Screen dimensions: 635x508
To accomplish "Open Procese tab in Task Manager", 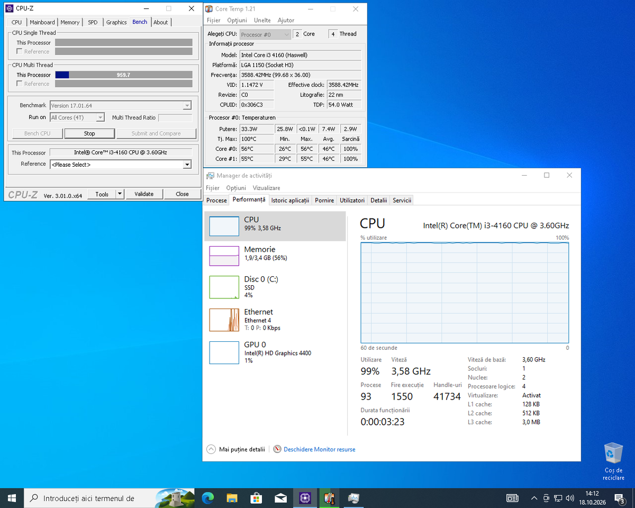I will [x=216, y=201].
